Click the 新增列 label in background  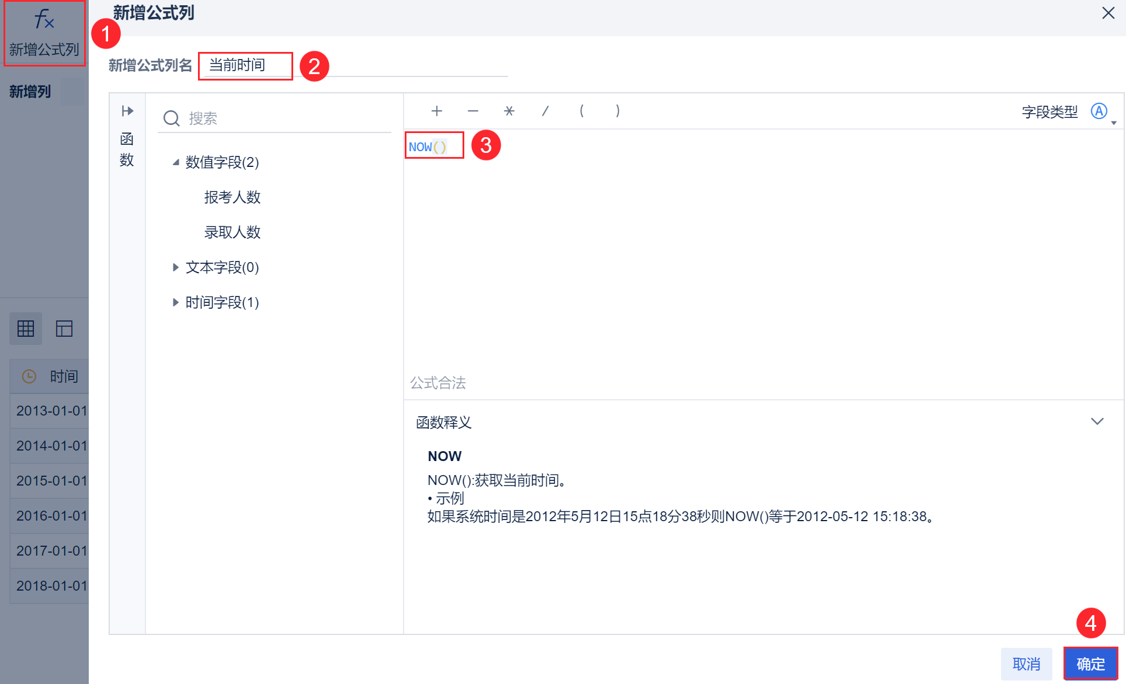click(x=30, y=92)
